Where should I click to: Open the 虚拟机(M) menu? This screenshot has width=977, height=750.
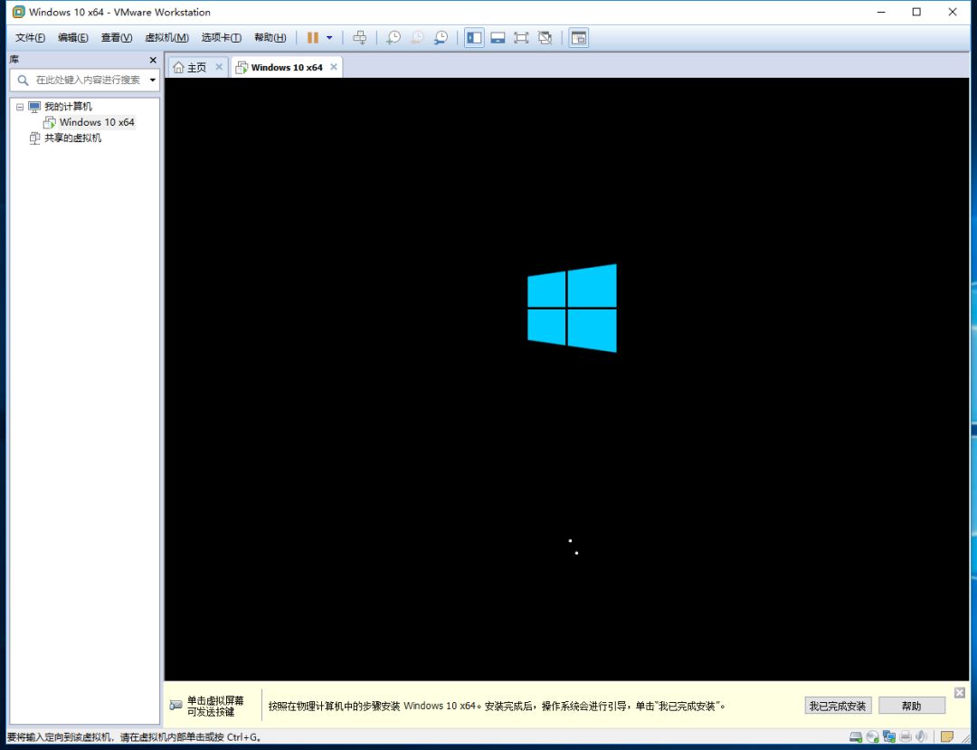point(166,37)
